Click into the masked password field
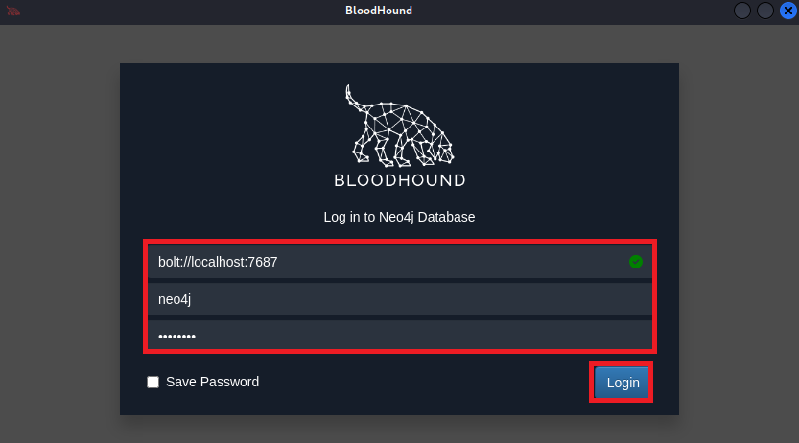This screenshot has height=443, width=799. tap(384, 336)
